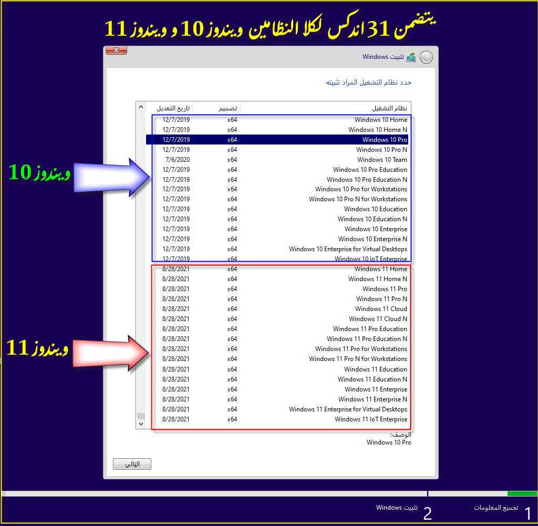Click the Windows setup icon in title bar

[411, 57]
